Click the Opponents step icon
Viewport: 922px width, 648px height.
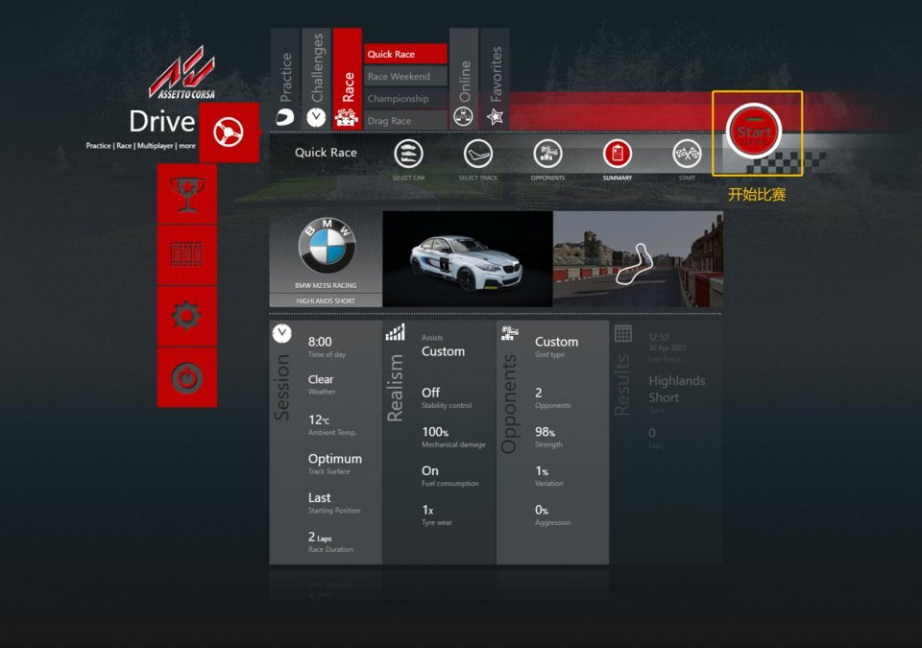(547, 154)
